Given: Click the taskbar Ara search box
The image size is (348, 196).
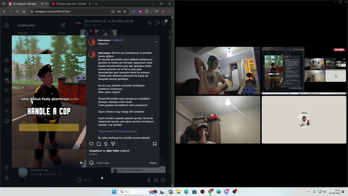Looking at the screenshot, I should coord(138,192).
